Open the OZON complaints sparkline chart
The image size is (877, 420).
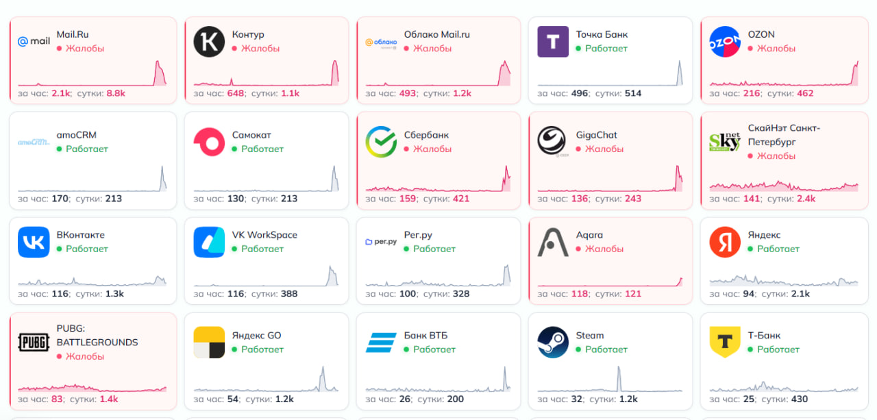coord(783,73)
